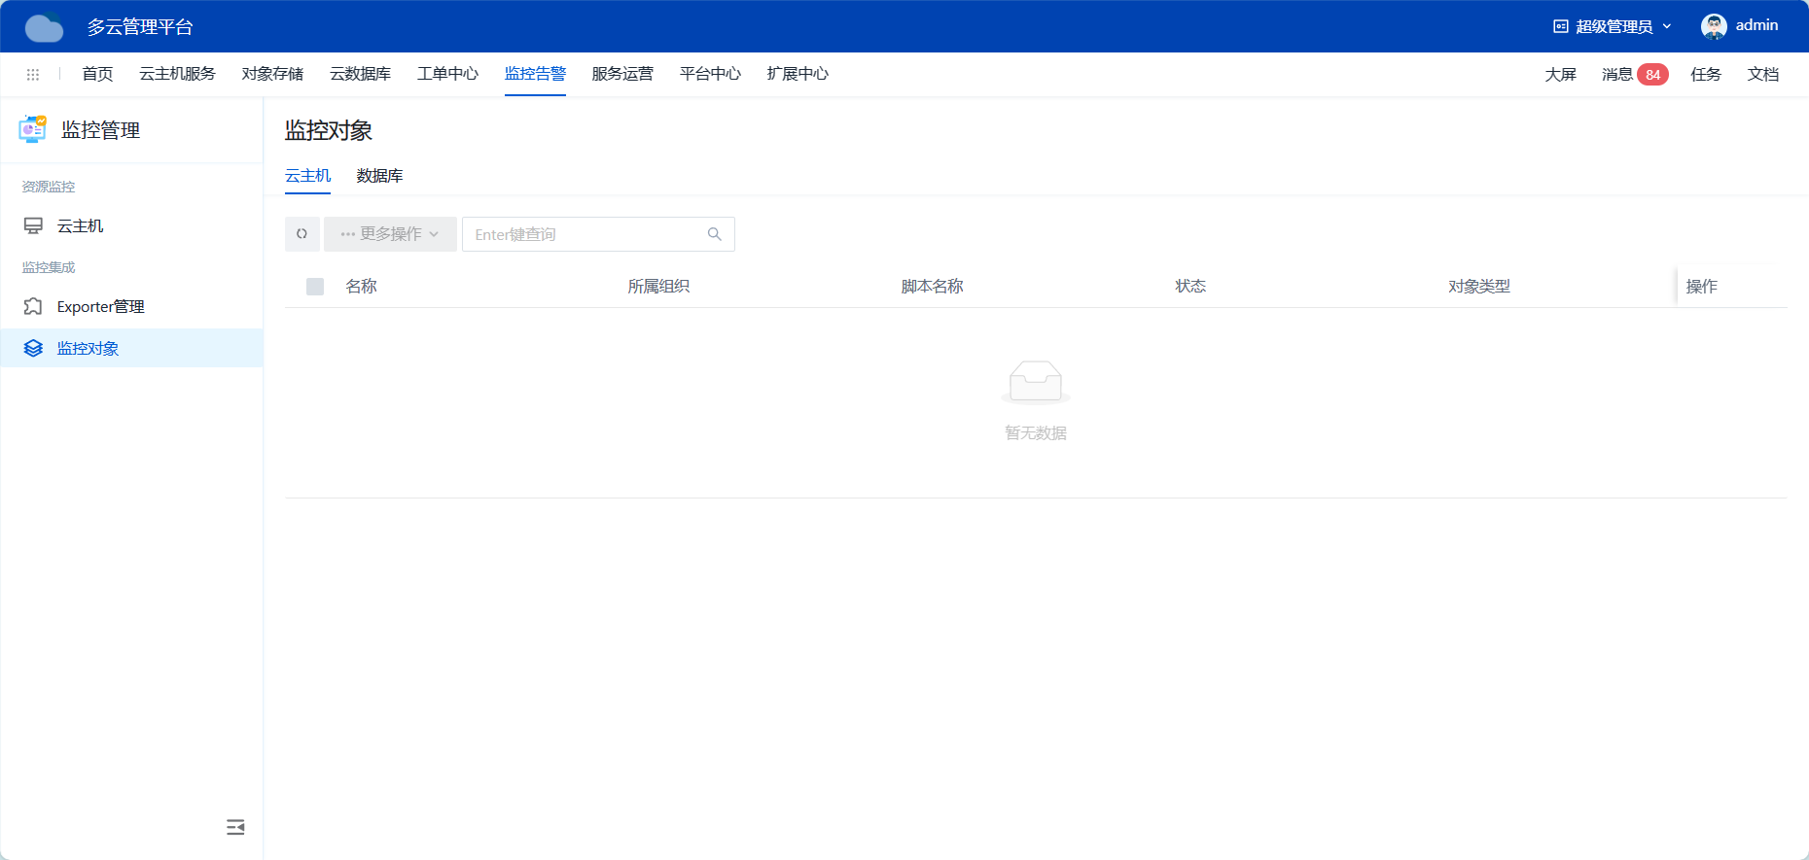Click the 监控管理 header icon
Image resolution: width=1809 pixels, height=860 pixels.
33,129
